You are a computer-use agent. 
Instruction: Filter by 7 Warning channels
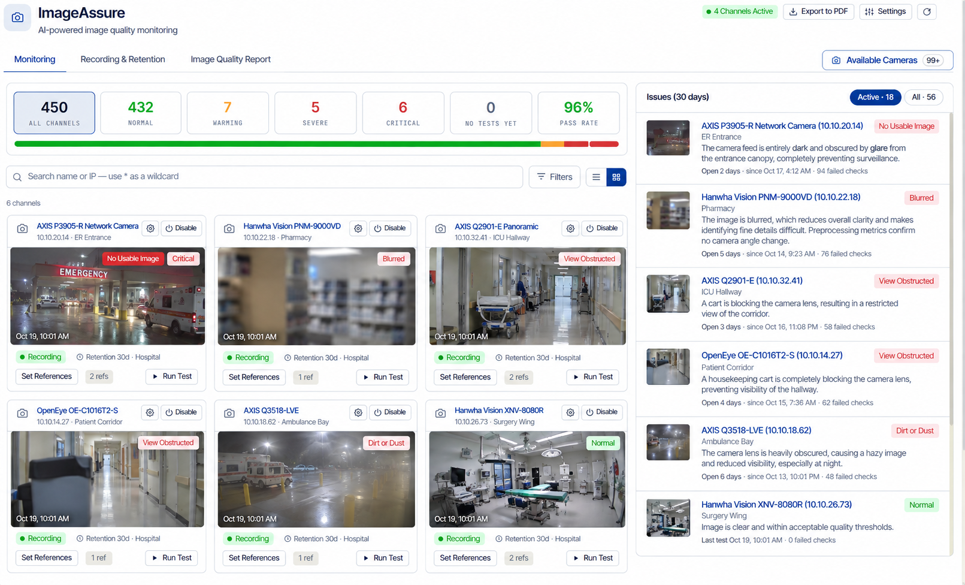228,113
